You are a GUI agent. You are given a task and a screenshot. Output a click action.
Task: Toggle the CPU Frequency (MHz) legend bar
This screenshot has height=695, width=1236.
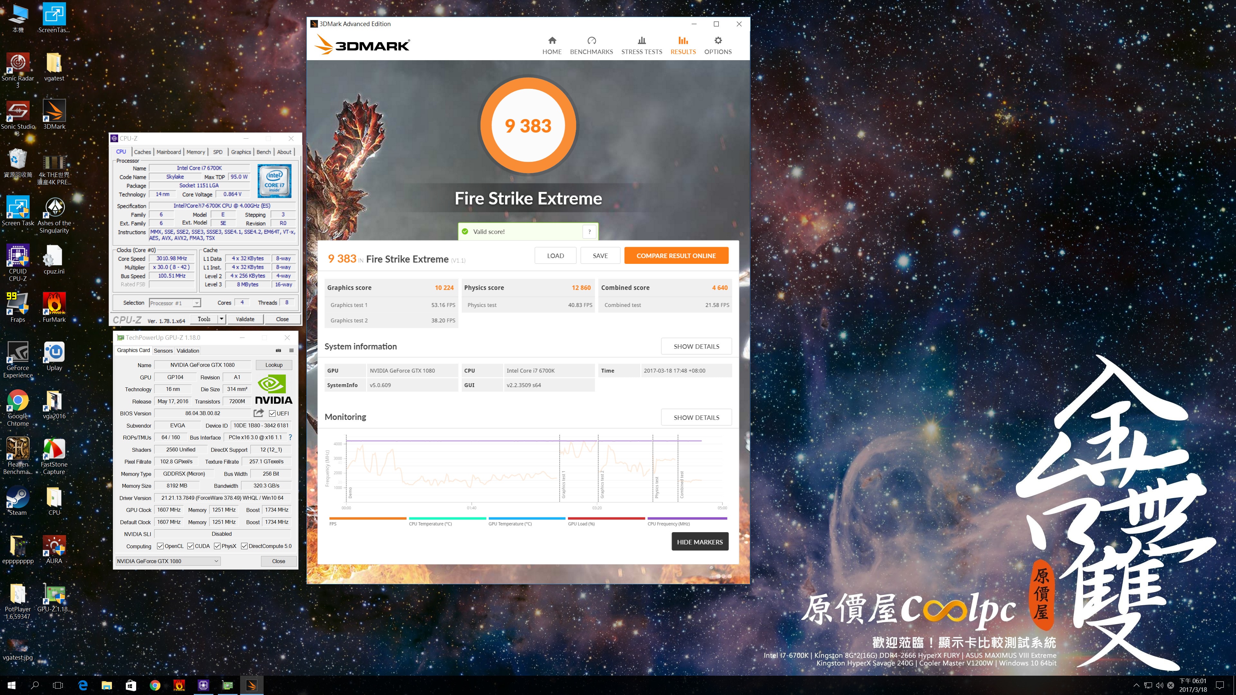coord(687,518)
